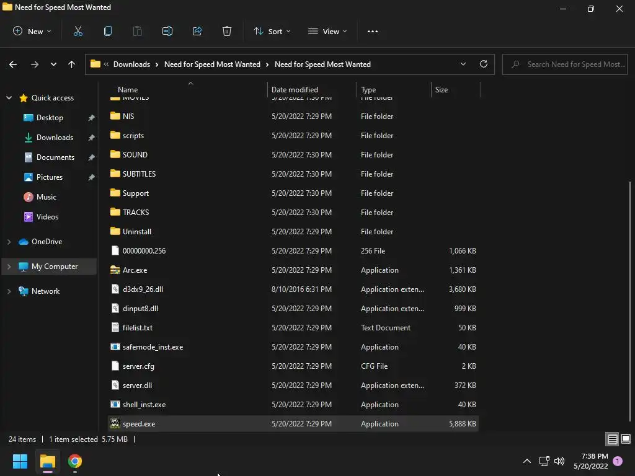Viewport: 635px width, 476px height.
Task: Open Pictures in navigation pane
Action: pyautogui.click(x=50, y=177)
